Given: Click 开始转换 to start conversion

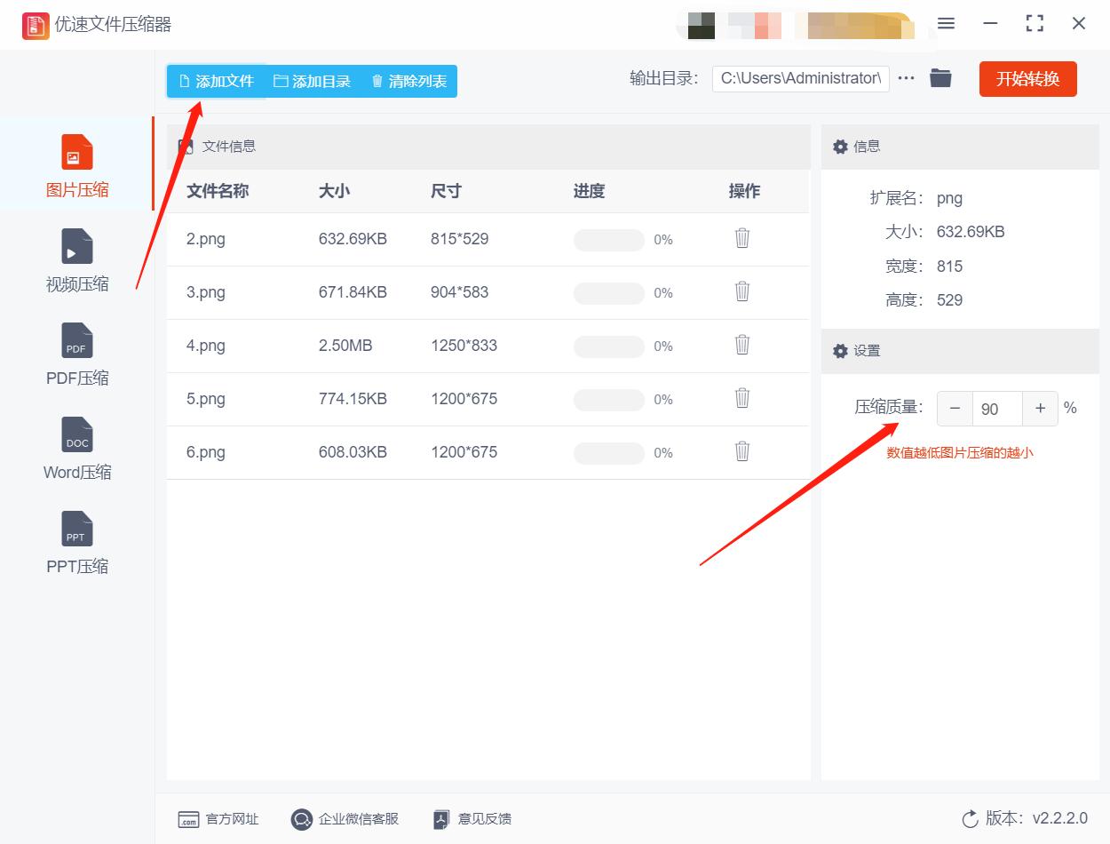Looking at the screenshot, I should [x=1027, y=78].
